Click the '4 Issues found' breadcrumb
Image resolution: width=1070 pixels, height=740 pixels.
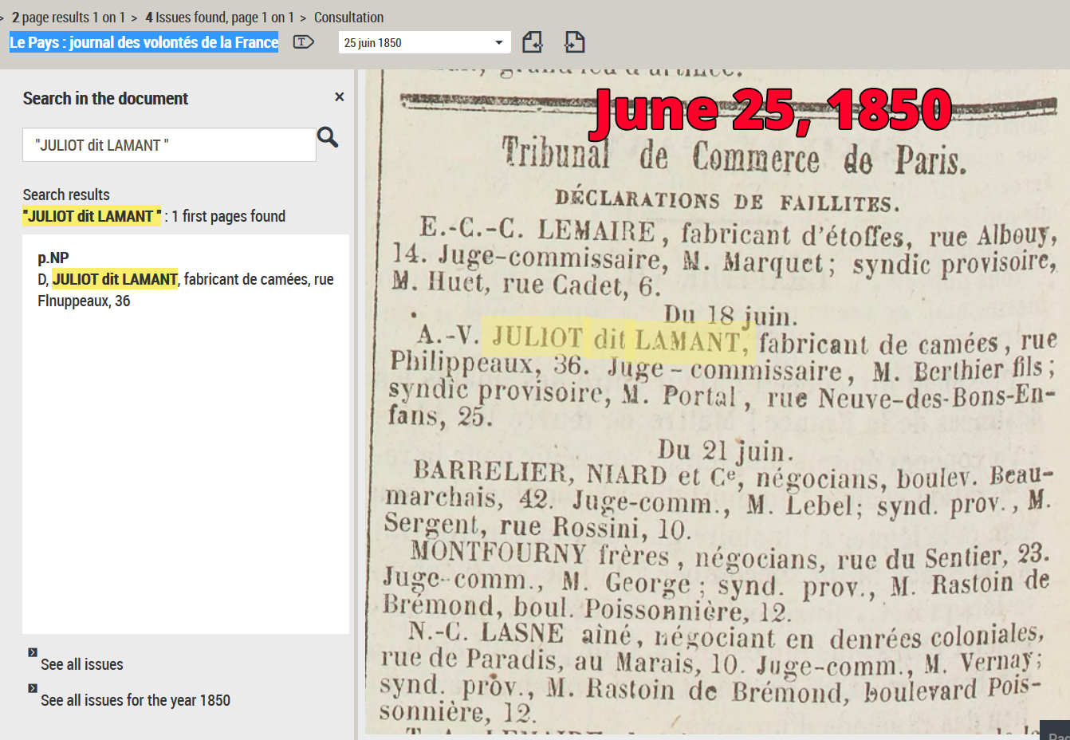point(219,18)
